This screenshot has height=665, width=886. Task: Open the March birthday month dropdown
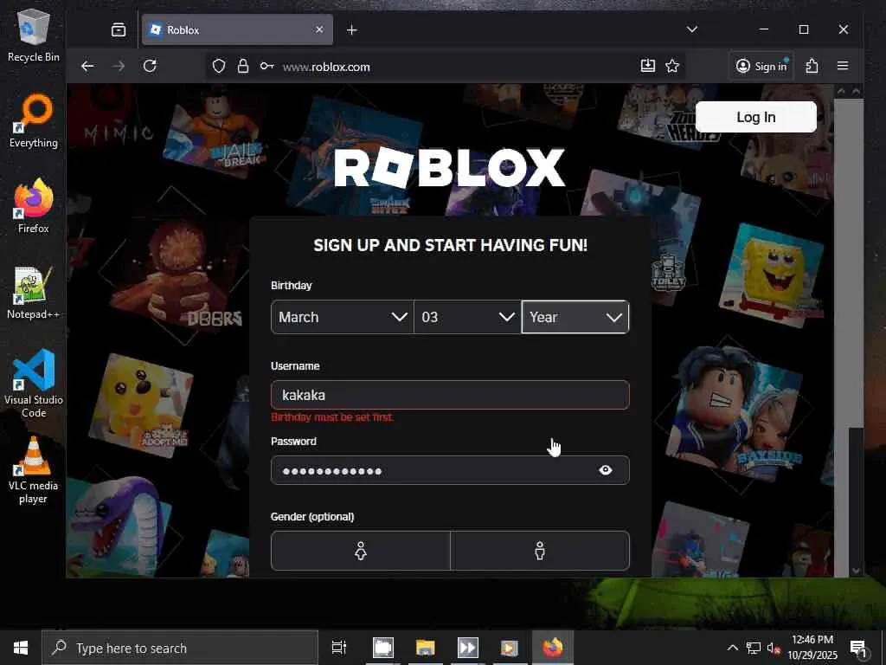click(x=343, y=317)
